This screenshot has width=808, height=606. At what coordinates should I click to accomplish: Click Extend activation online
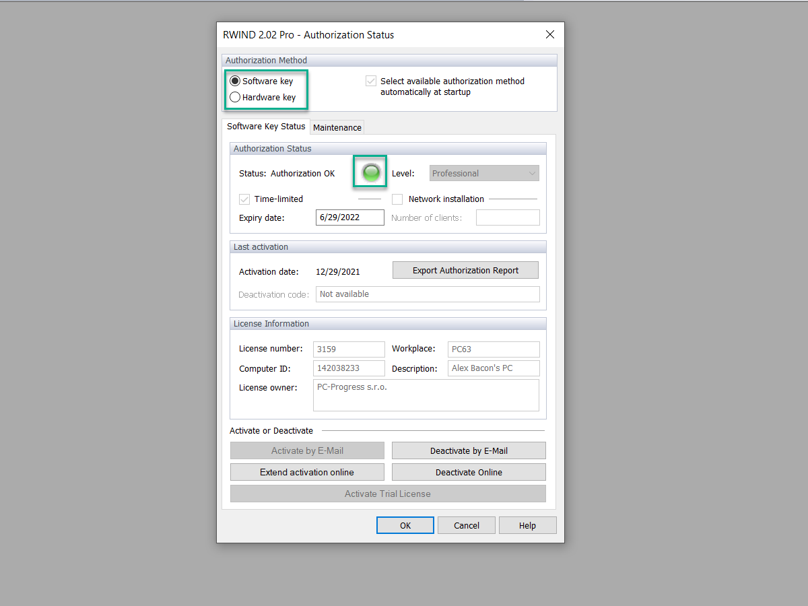307,472
